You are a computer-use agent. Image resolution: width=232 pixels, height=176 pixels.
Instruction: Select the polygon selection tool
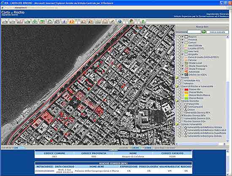point(105,22)
